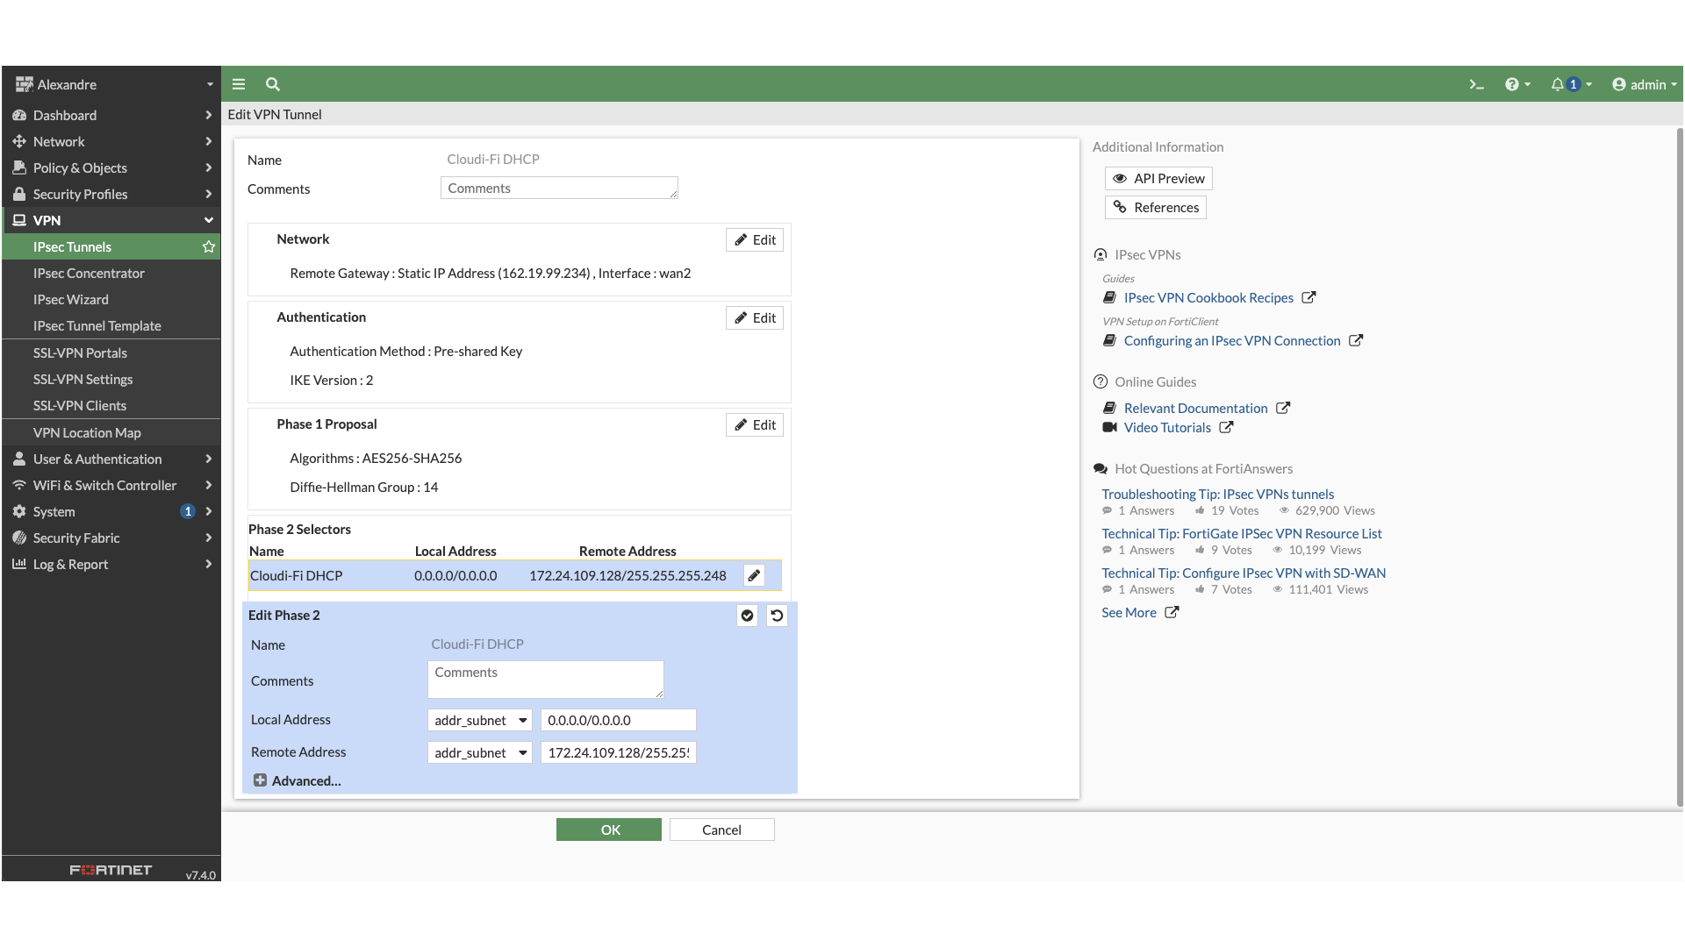Favorite IPsec Tunnels with star icon
The image size is (1685, 947).
click(x=209, y=247)
